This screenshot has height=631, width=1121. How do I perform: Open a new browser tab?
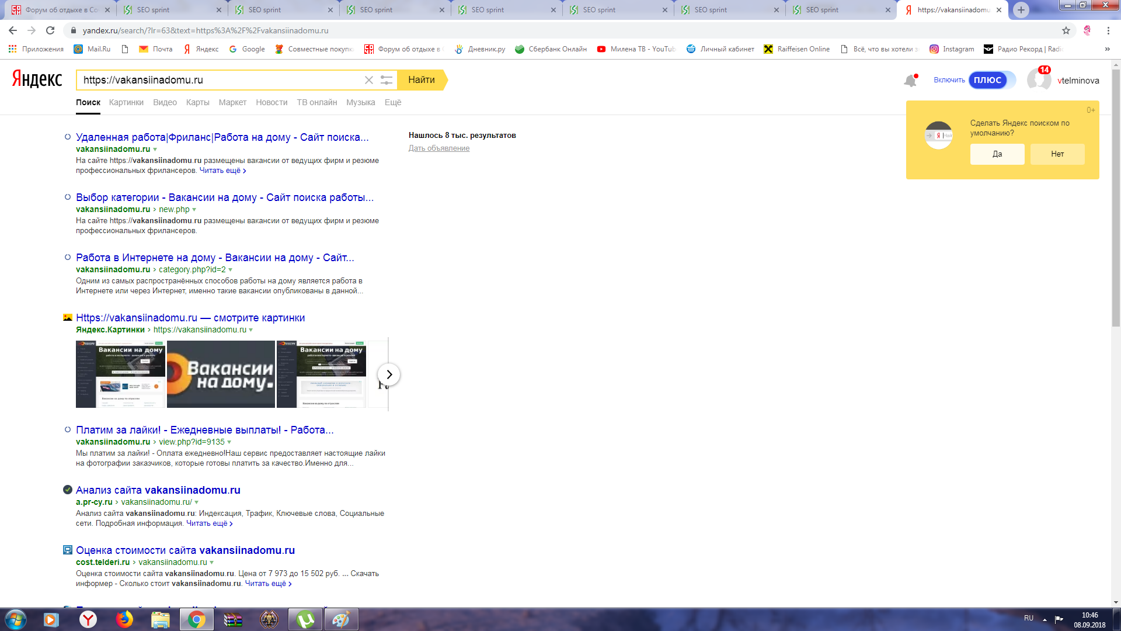[x=1021, y=10]
